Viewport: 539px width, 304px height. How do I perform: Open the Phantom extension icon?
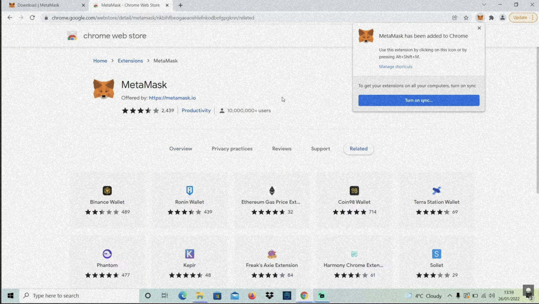pyautogui.click(x=107, y=254)
